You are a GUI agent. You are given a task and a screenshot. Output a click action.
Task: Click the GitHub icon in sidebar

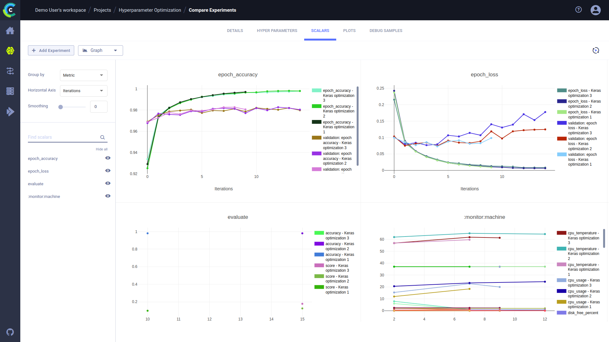10,332
